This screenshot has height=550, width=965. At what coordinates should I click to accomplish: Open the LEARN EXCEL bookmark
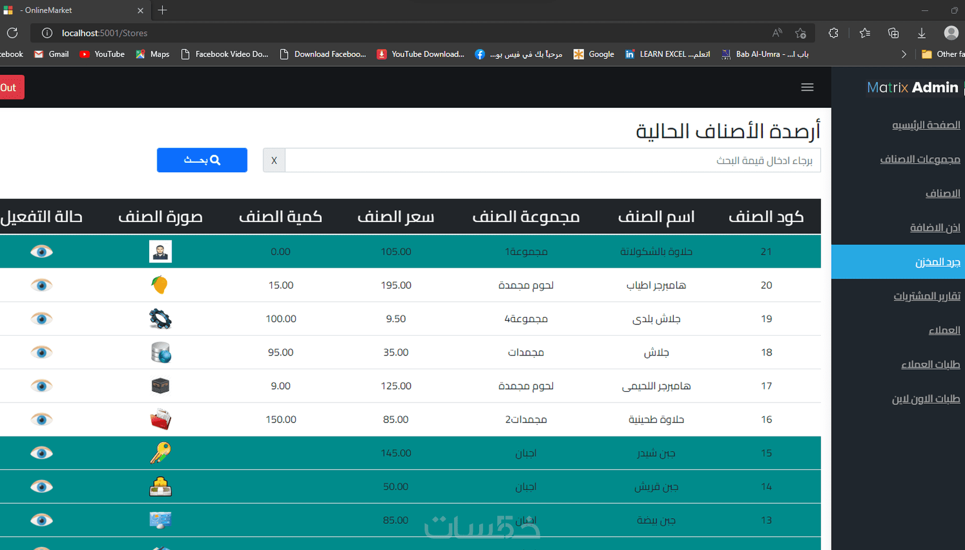pos(668,54)
